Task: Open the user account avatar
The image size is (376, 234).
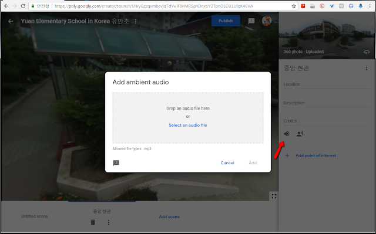Action: pos(267,21)
